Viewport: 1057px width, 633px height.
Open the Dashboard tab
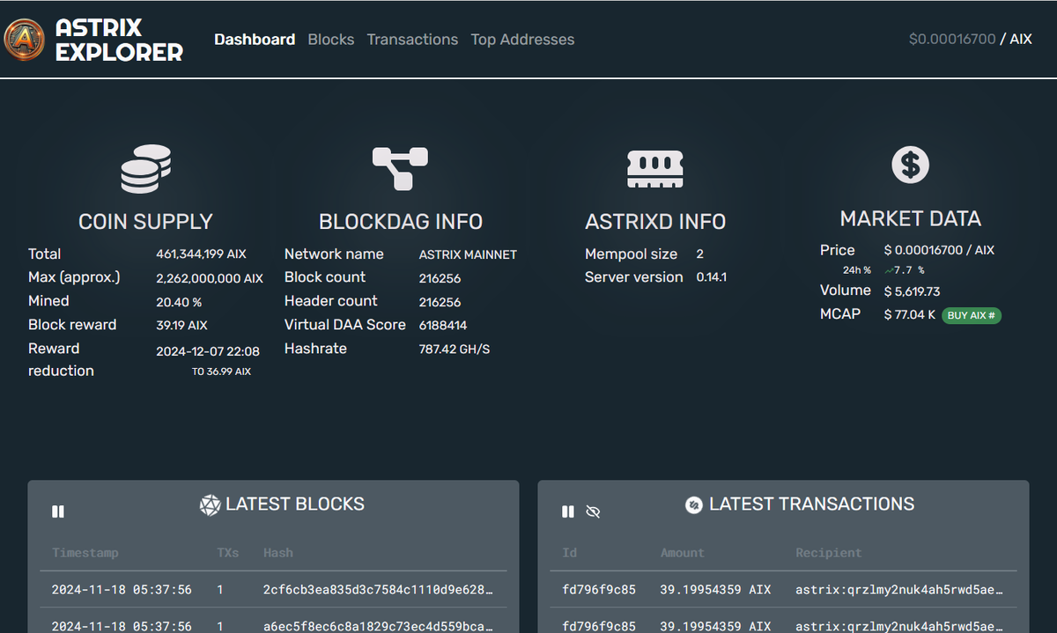click(255, 40)
